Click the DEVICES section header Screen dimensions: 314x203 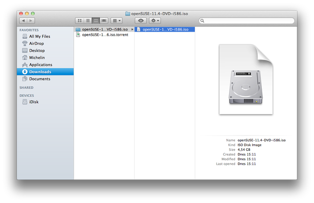27,95
